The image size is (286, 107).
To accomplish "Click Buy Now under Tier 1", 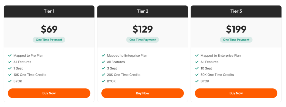I will tap(49, 93).
